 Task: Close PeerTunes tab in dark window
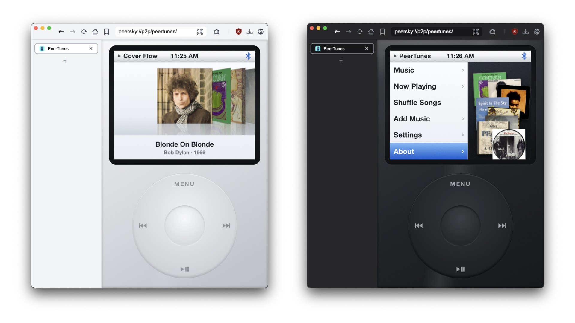[x=367, y=48]
